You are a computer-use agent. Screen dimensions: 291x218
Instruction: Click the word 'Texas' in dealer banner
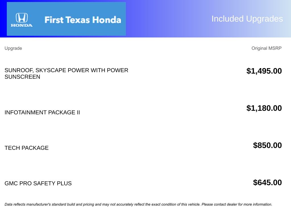coord(77,20)
